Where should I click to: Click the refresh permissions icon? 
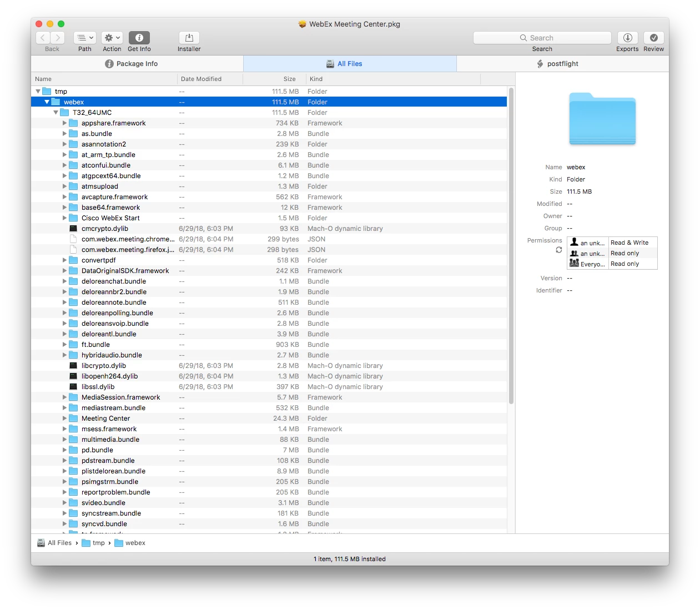pos(559,250)
